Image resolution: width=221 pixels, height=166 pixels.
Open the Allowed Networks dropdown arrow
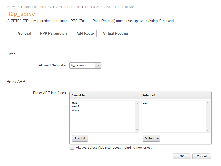coord(98,65)
